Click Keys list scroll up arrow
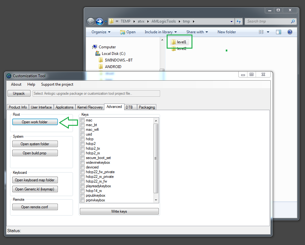 [156, 121]
